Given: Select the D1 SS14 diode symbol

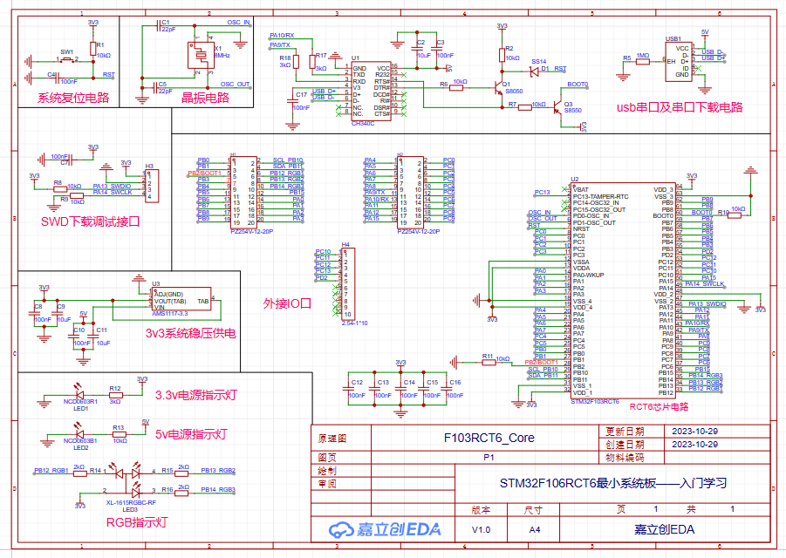Looking at the screenshot, I should tap(535, 71).
